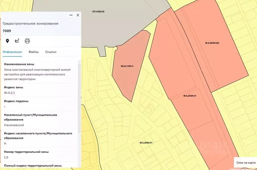Click the Индекс зоны value Ж-4.2.1
Screen dimensions: 257x170
click(10, 93)
